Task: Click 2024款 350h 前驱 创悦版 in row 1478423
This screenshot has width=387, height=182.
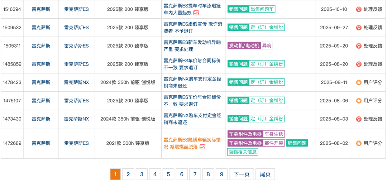Action: click(x=128, y=82)
